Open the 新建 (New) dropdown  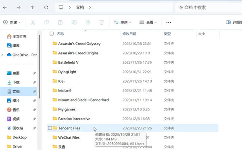tap(12, 22)
